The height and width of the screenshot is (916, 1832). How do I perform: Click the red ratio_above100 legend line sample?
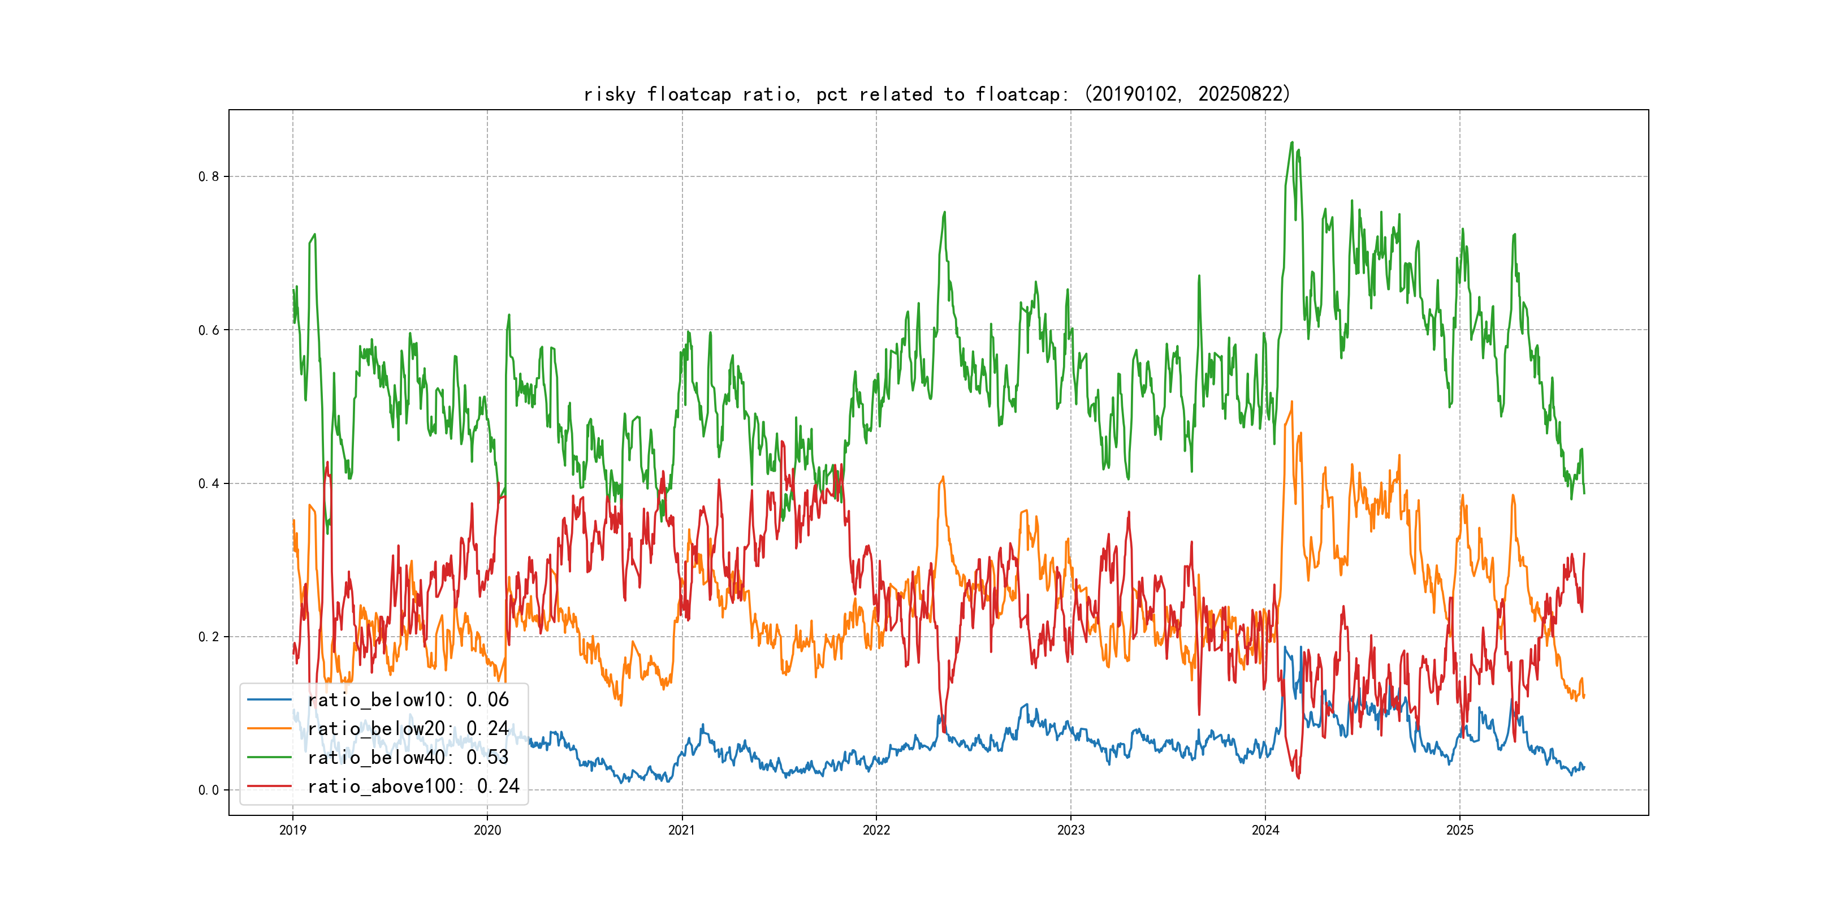pyautogui.click(x=269, y=786)
